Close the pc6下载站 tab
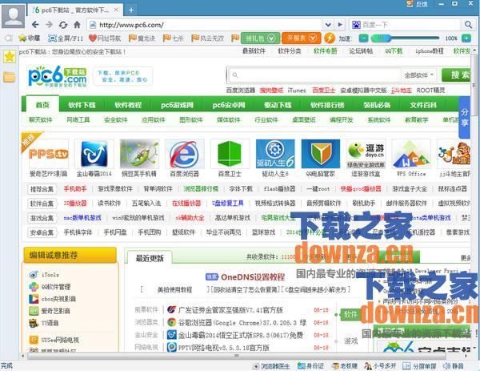This screenshot has width=480, height=371. pos(116,10)
